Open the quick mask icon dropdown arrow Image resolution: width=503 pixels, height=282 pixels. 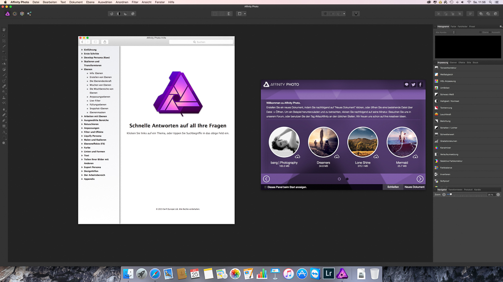[x=245, y=14]
